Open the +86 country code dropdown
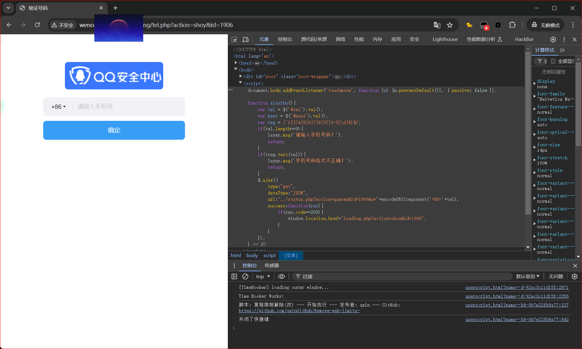The image size is (582, 349). point(59,107)
